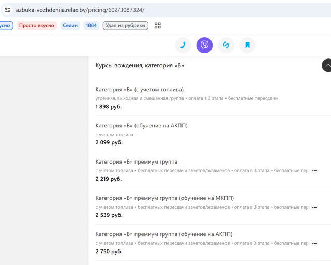
Task: Click the scroll-to-top arrow button
Action: click(327, 65)
